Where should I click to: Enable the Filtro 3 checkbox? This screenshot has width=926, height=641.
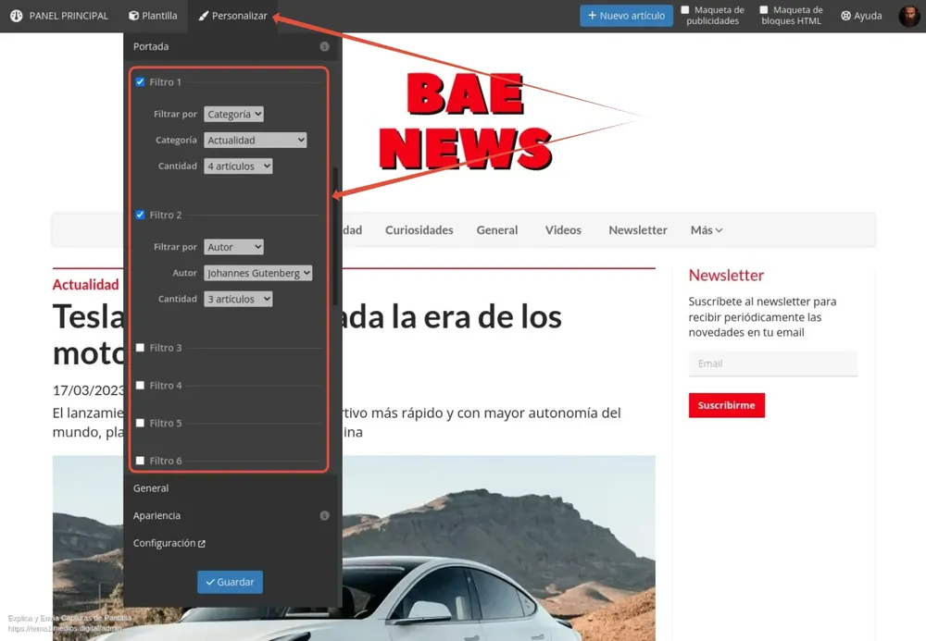[141, 348]
